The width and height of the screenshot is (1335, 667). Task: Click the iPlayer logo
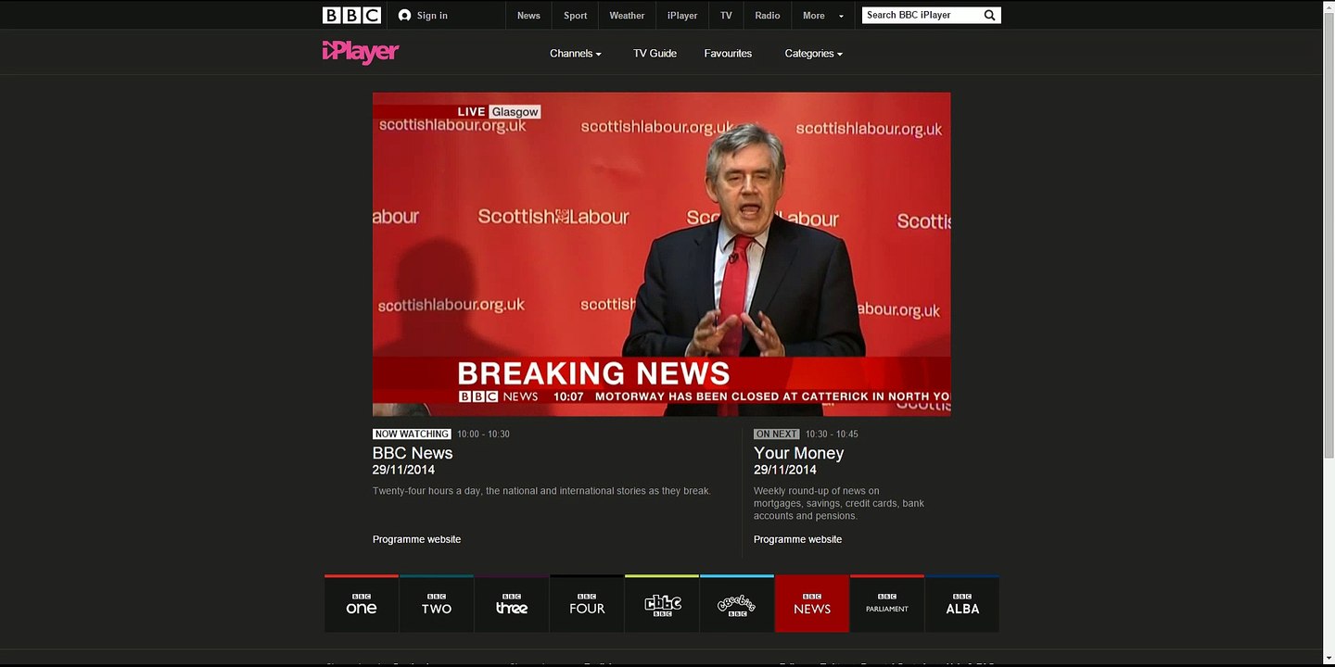pyautogui.click(x=361, y=52)
